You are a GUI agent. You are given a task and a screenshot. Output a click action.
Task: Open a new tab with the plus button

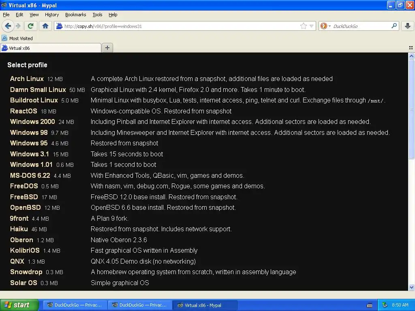click(x=107, y=48)
